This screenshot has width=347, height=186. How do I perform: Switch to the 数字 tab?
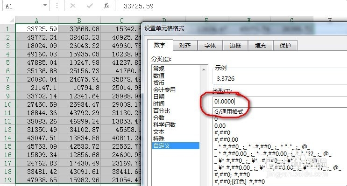tap(160, 46)
